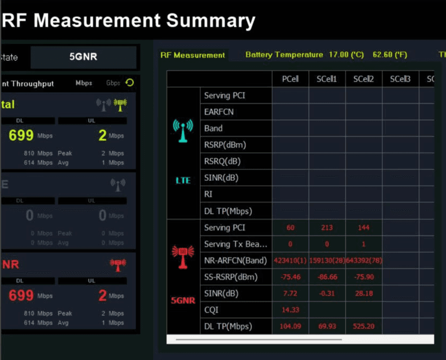The image size is (446, 360).
Task: Select the PCell column header
Action: point(290,79)
